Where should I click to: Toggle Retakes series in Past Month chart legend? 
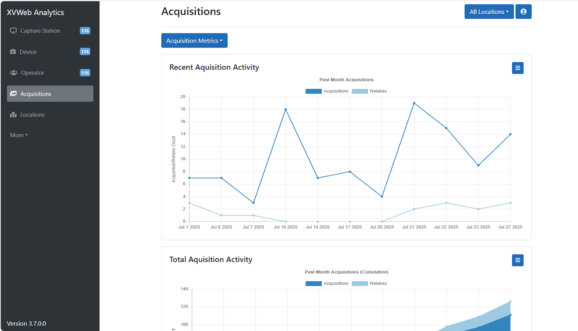(x=369, y=91)
